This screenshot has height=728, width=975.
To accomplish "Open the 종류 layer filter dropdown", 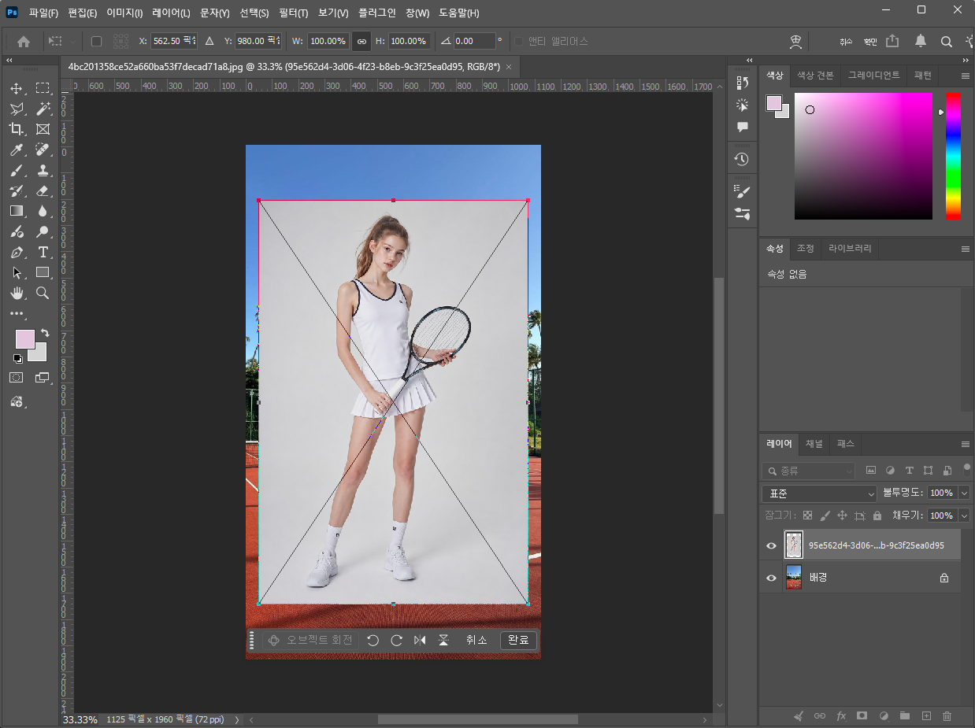I will pos(808,471).
